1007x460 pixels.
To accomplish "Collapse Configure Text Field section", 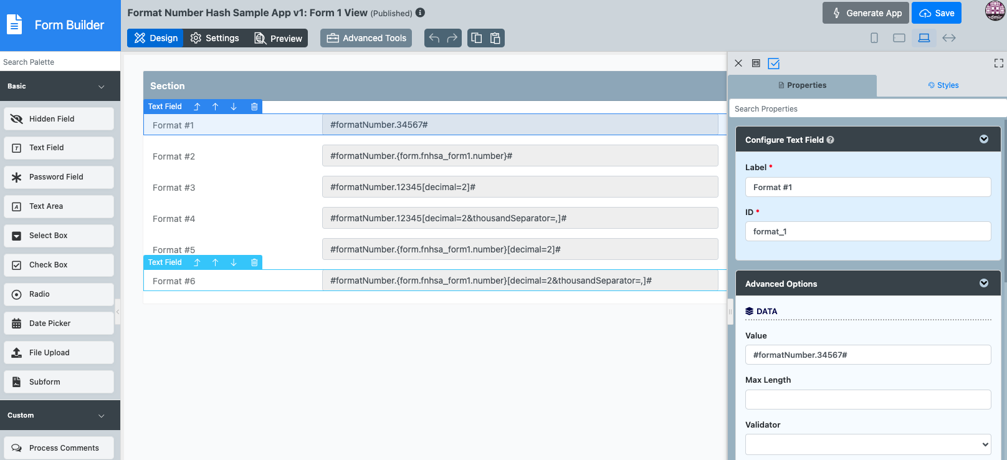I will pos(983,139).
